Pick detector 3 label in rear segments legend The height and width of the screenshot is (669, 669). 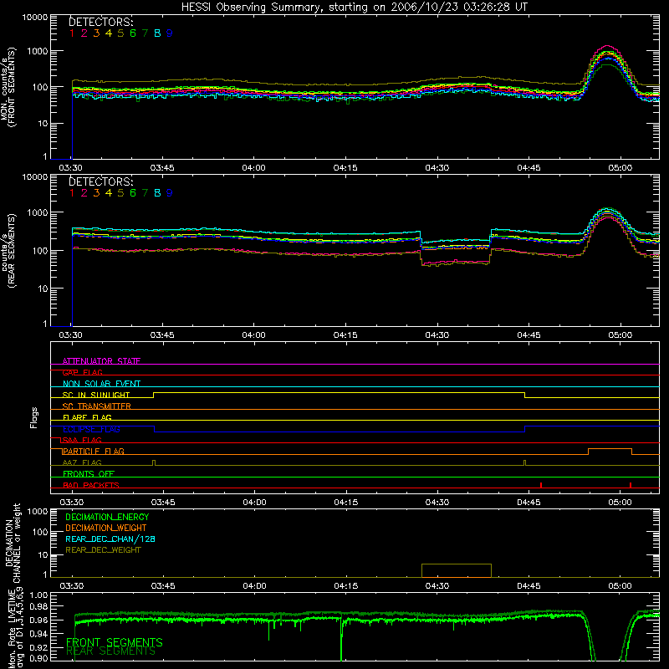coord(96,193)
